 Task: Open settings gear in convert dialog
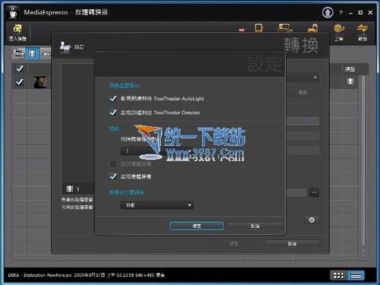point(312,220)
